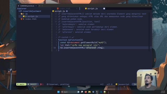The image size is (167, 94).
Task: Open the terminal tab dropdown arrow
Action: [42, 6]
